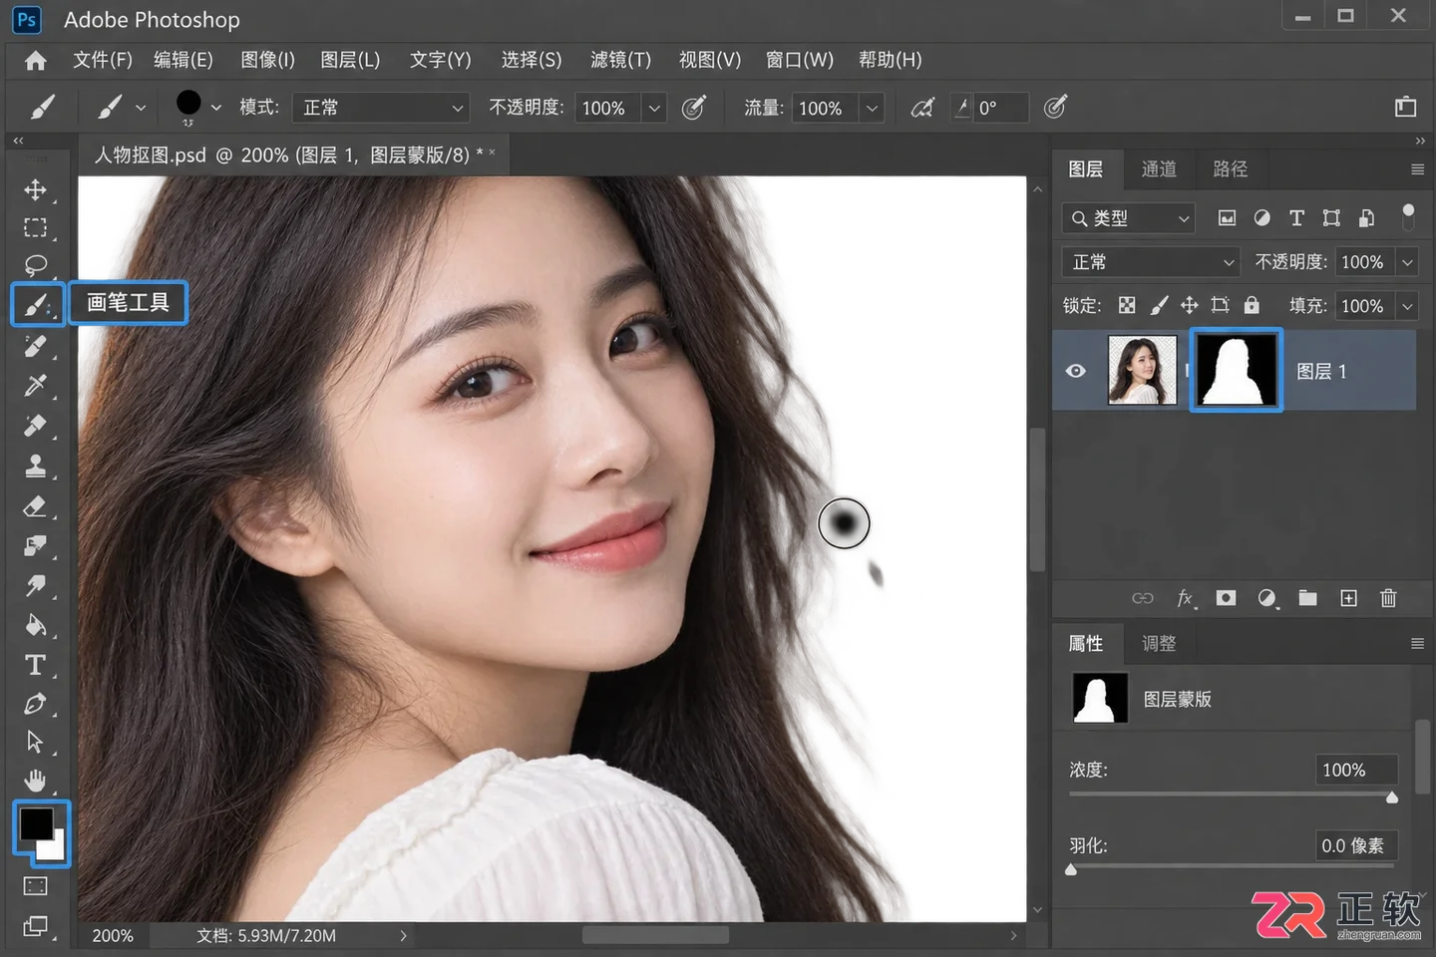Click the link layers icon
This screenshot has width=1436, height=957.
pos(1143,598)
